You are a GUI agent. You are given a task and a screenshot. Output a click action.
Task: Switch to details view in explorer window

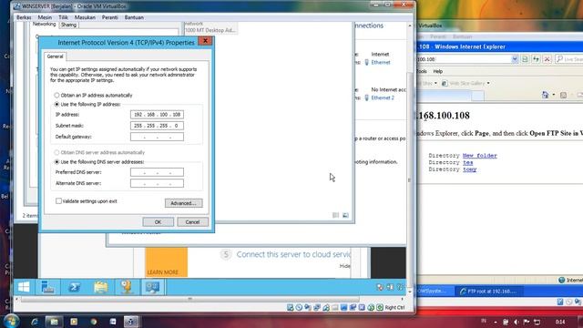[335, 215]
